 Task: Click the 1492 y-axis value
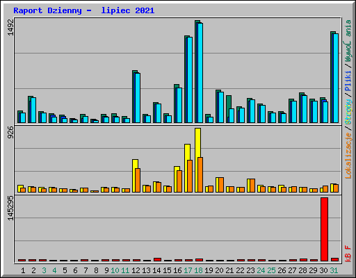[x=10, y=27]
